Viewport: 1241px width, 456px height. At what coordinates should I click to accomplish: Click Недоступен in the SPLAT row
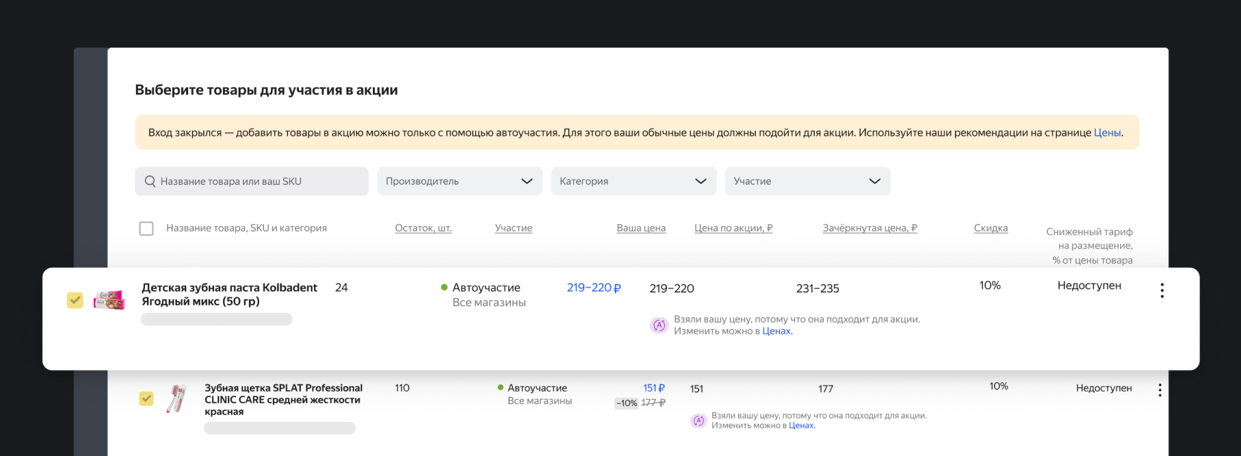pyautogui.click(x=1104, y=388)
